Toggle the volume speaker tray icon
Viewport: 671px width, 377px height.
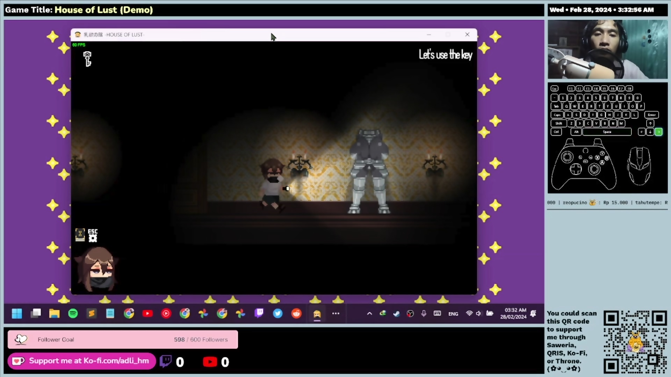tap(478, 313)
